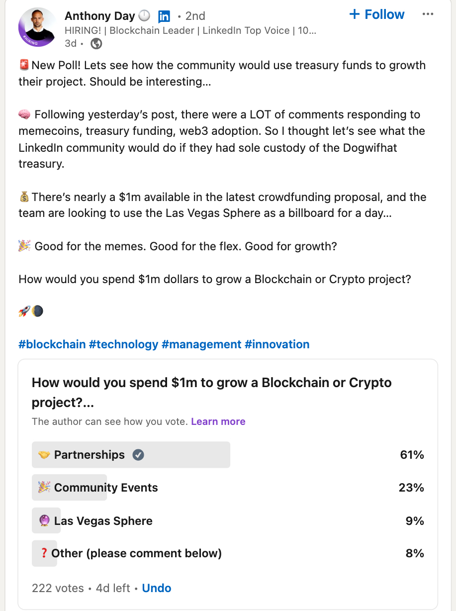
Task: Click the clock icon next to Anthony Day
Action: click(144, 16)
